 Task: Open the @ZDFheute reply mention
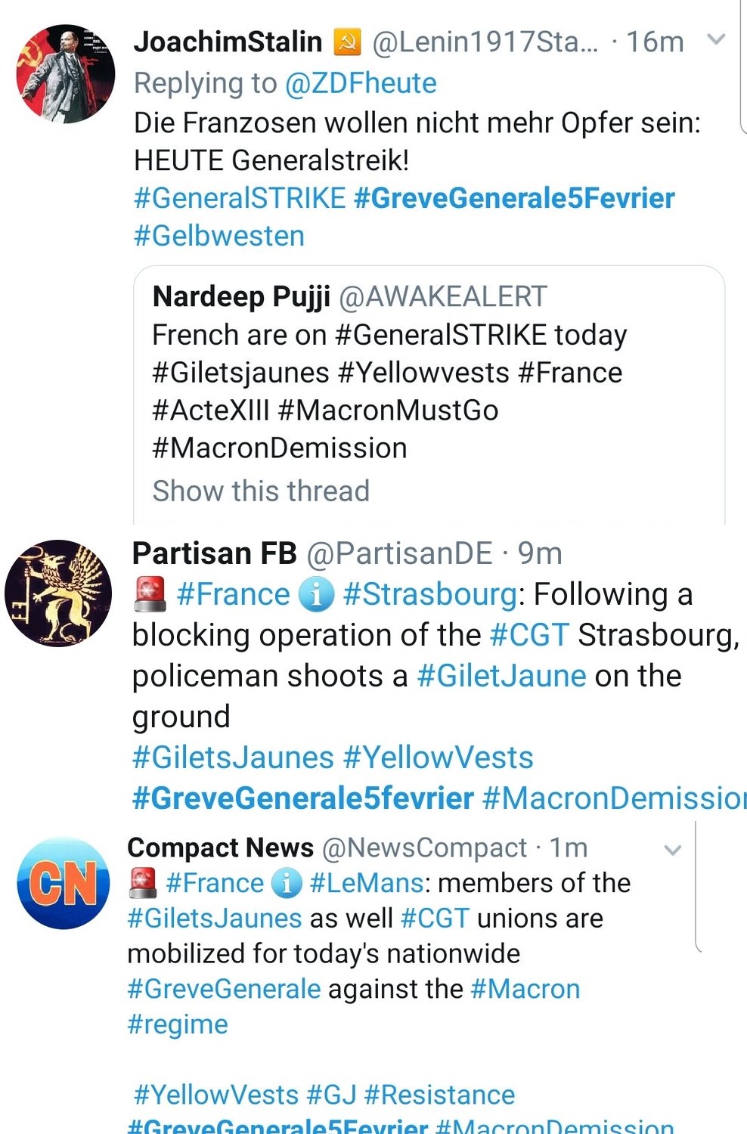point(361,83)
